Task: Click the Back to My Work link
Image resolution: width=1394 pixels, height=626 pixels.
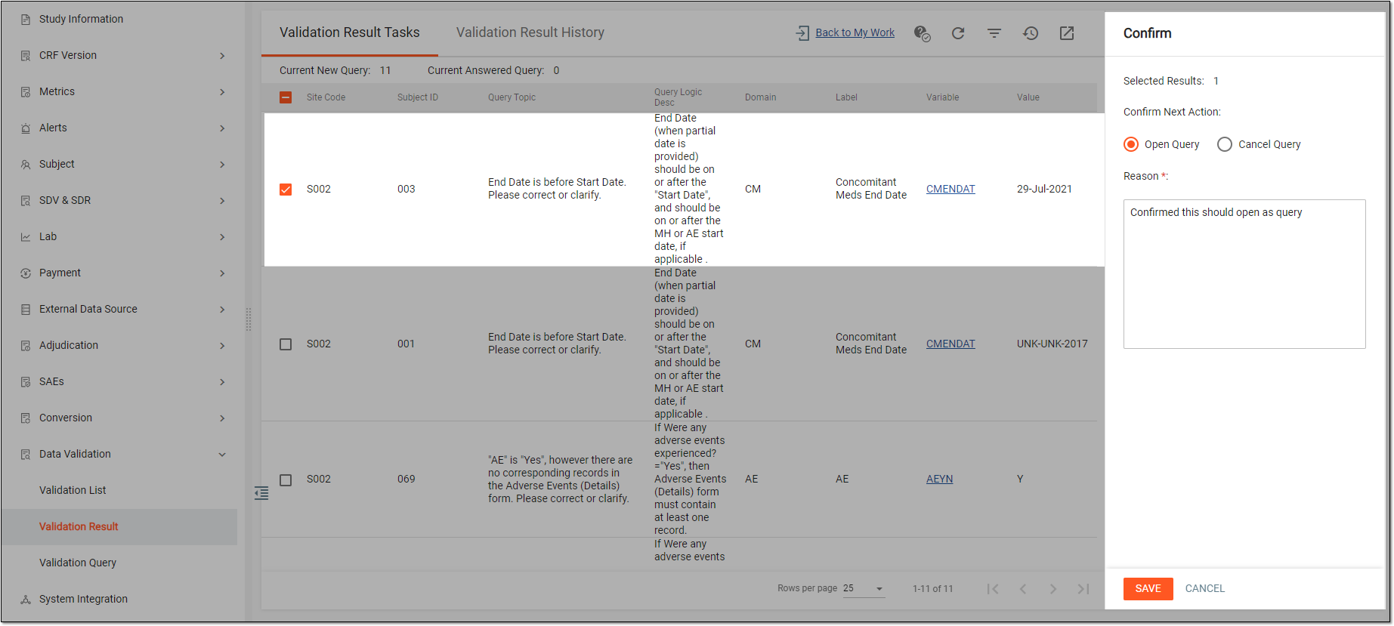Action: [855, 33]
